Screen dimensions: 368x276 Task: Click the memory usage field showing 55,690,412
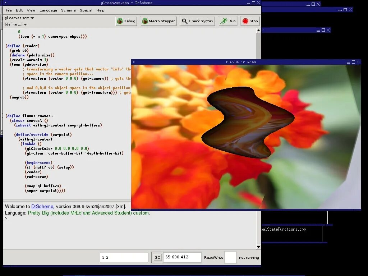[182, 257]
